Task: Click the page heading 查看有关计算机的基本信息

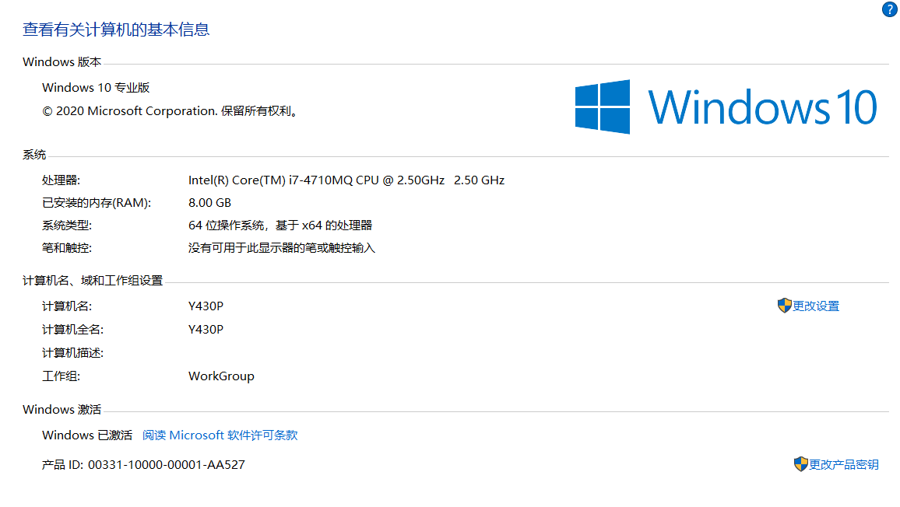Action: click(116, 30)
